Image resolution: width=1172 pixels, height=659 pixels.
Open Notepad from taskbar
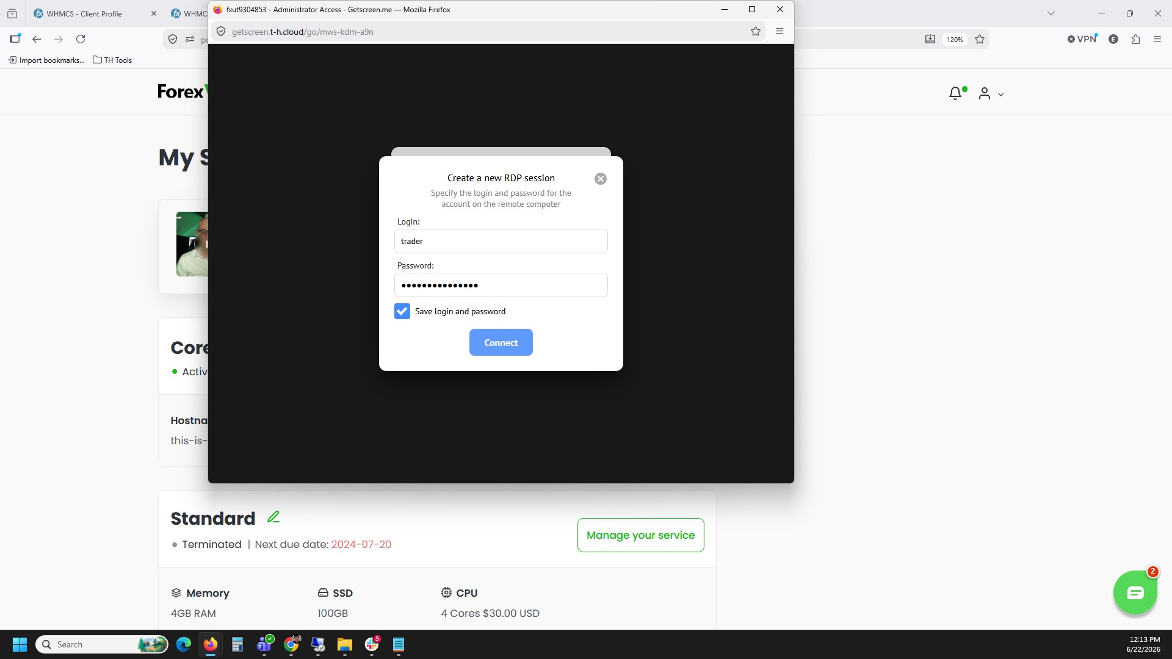[399, 644]
